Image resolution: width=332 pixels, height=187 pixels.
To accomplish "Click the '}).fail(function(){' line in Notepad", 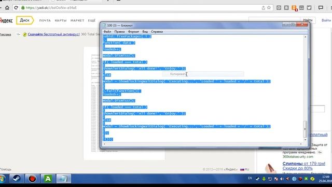I will pyautogui.click(x=122, y=91).
